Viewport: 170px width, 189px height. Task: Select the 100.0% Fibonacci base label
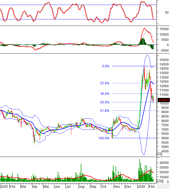point(104,138)
